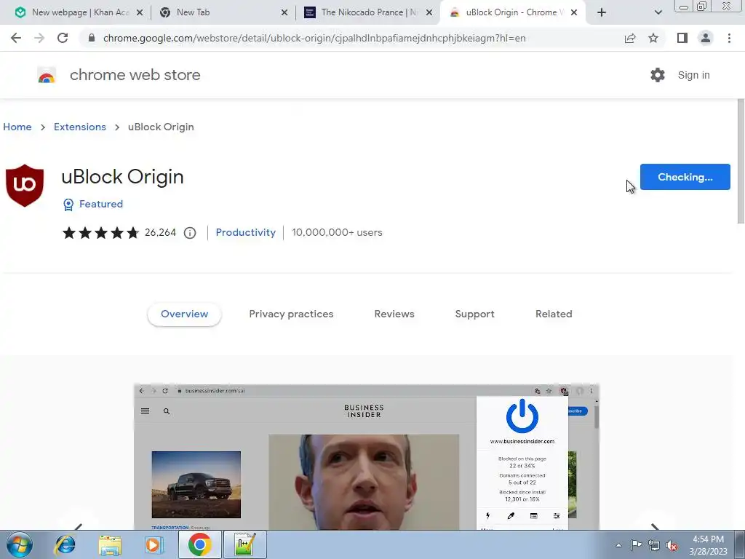Click the extension screenshot preview image

pyautogui.click(x=367, y=457)
